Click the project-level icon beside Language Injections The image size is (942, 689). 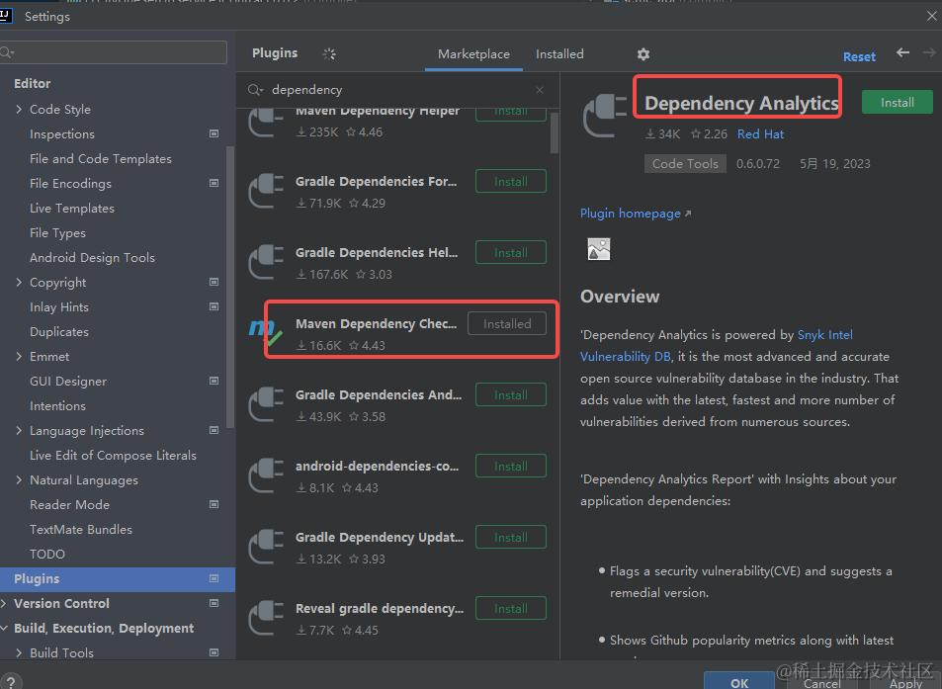pyautogui.click(x=214, y=430)
